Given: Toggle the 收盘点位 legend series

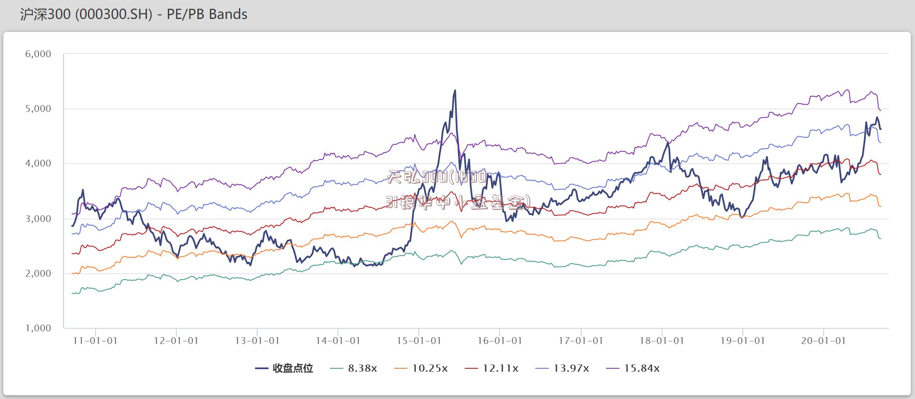Looking at the screenshot, I should (284, 368).
